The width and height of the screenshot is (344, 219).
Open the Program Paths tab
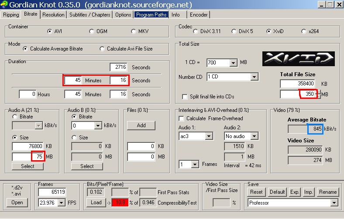(x=151, y=15)
